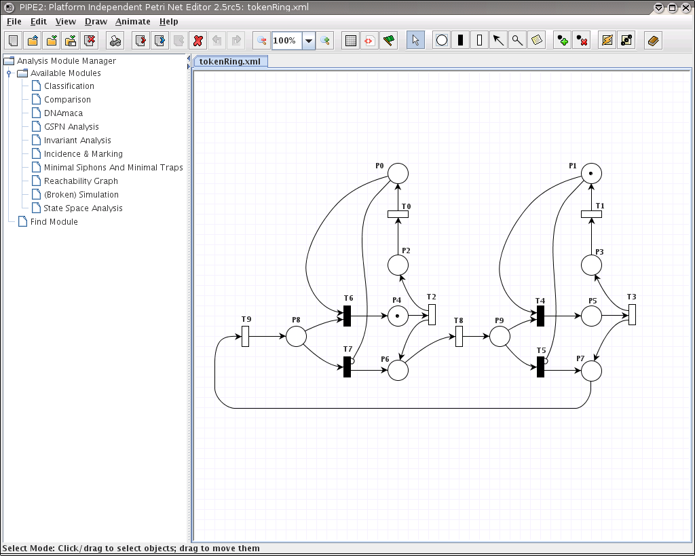
Task: Open the Animate menu
Action: [132, 22]
